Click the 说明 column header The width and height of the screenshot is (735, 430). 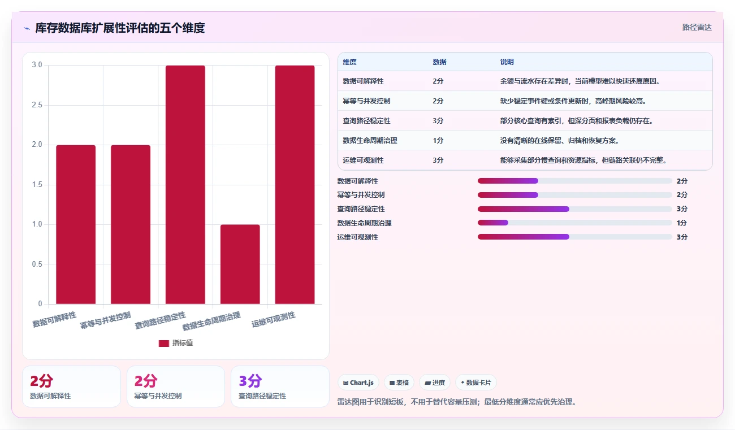[x=507, y=62]
